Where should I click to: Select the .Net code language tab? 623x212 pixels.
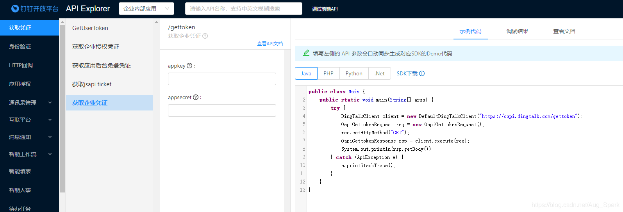380,73
